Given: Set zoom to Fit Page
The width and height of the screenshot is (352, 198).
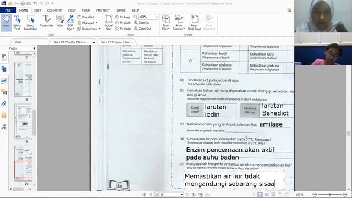Looking at the screenshot, I should point(123,17).
